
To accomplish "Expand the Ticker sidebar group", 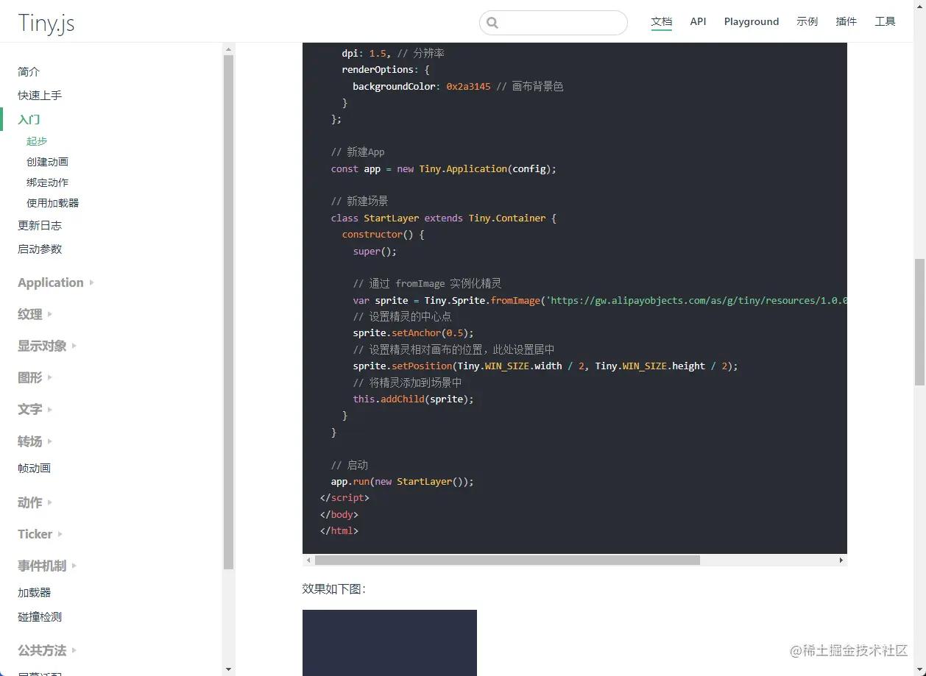I will tap(40, 534).
